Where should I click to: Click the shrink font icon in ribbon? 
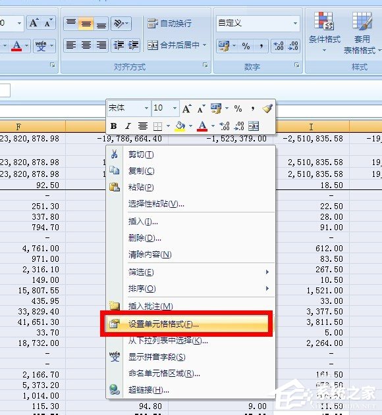[x=48, y=23]
